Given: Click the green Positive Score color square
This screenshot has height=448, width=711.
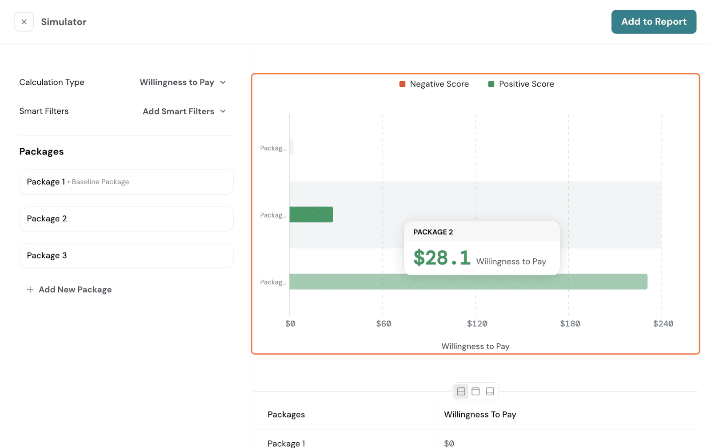Looking at the screenshot, I should pos(491,84).
